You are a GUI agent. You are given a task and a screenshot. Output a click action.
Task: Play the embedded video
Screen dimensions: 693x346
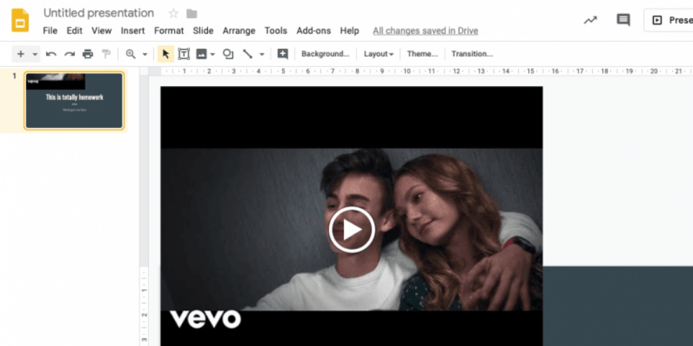[351, 229]
